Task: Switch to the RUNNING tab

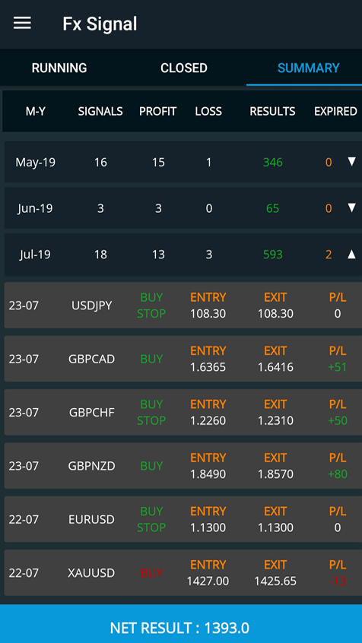Action: [59, 68]
